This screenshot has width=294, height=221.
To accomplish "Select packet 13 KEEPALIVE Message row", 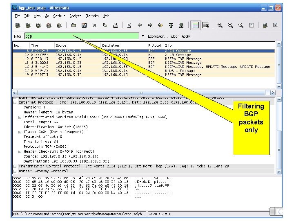I will coord(144,63).
